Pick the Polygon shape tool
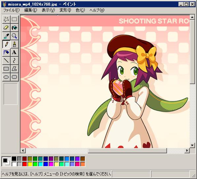The width and height of the screenshot is (197, 179). tap(15, 69)
